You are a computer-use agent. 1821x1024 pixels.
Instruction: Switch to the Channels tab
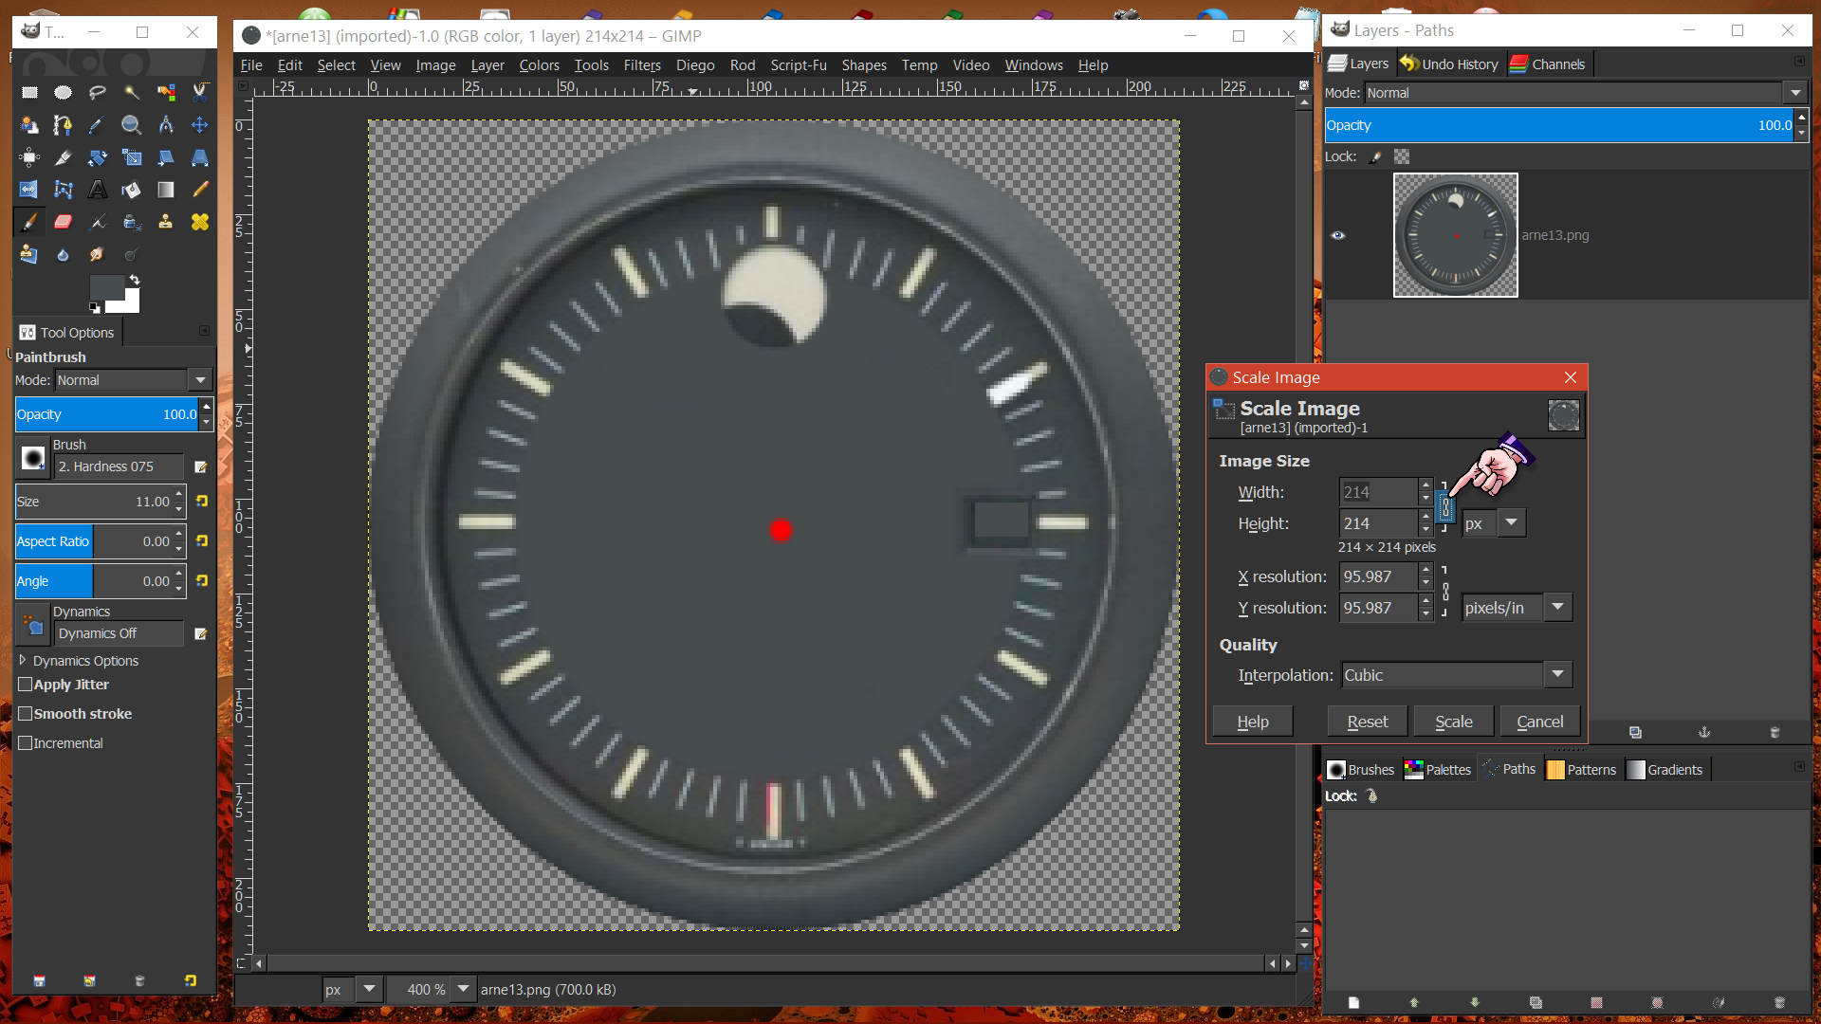1547,64
